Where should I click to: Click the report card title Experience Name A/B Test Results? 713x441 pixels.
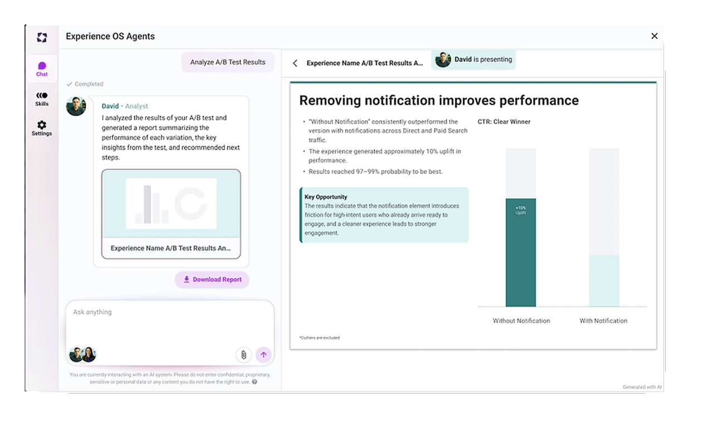pyautogui.click(x=170, y=248)
